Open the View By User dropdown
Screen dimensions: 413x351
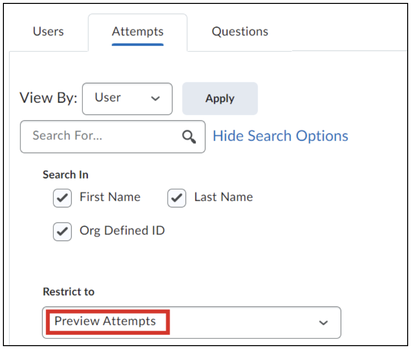tap(127, 99)
